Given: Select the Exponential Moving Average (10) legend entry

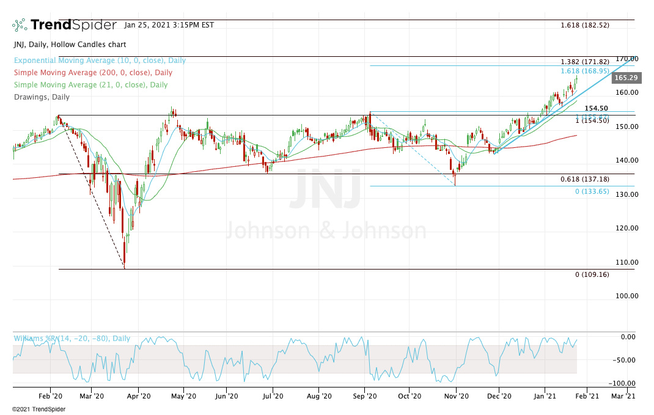Looking at the screenshot, I should 100,61.
